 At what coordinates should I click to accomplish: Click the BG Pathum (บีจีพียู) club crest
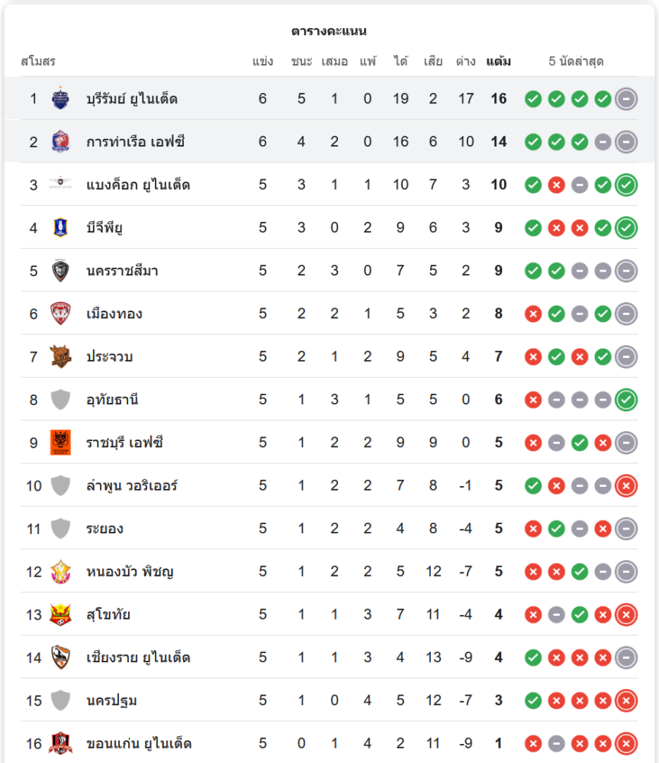60,227
